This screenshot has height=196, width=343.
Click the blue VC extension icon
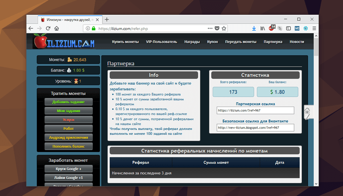pos(297,29)
